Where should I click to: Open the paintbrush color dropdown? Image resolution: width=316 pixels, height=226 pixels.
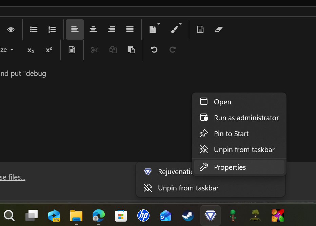[180, 24]
